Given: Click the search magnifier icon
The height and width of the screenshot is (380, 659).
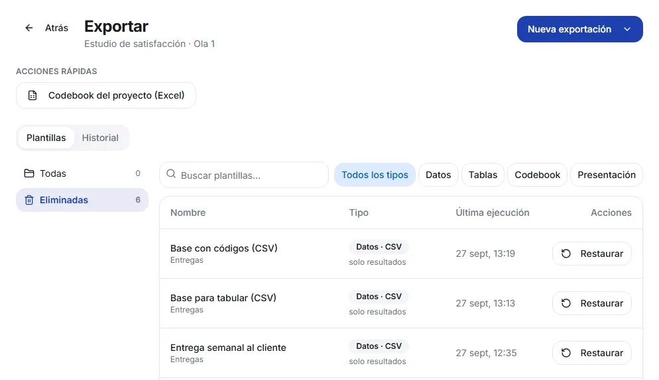Looking at the screenshot, I should 170,174.
